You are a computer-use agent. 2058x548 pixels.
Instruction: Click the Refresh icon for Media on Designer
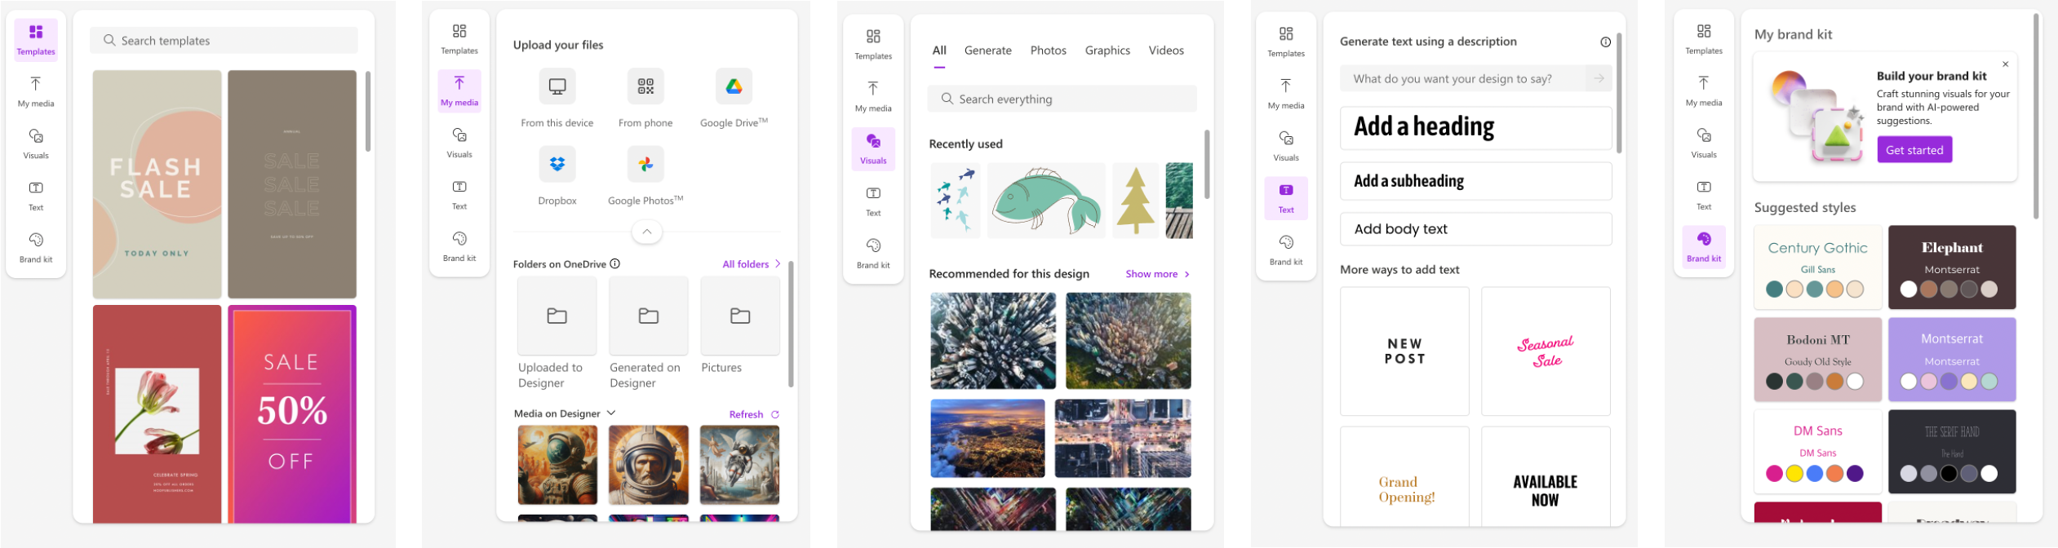[x=775, y=414]
